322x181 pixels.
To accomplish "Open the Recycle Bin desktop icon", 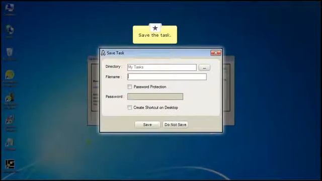I will point(10,52).
